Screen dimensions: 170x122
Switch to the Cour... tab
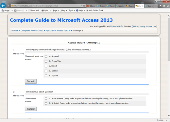(x=130, y=6)
